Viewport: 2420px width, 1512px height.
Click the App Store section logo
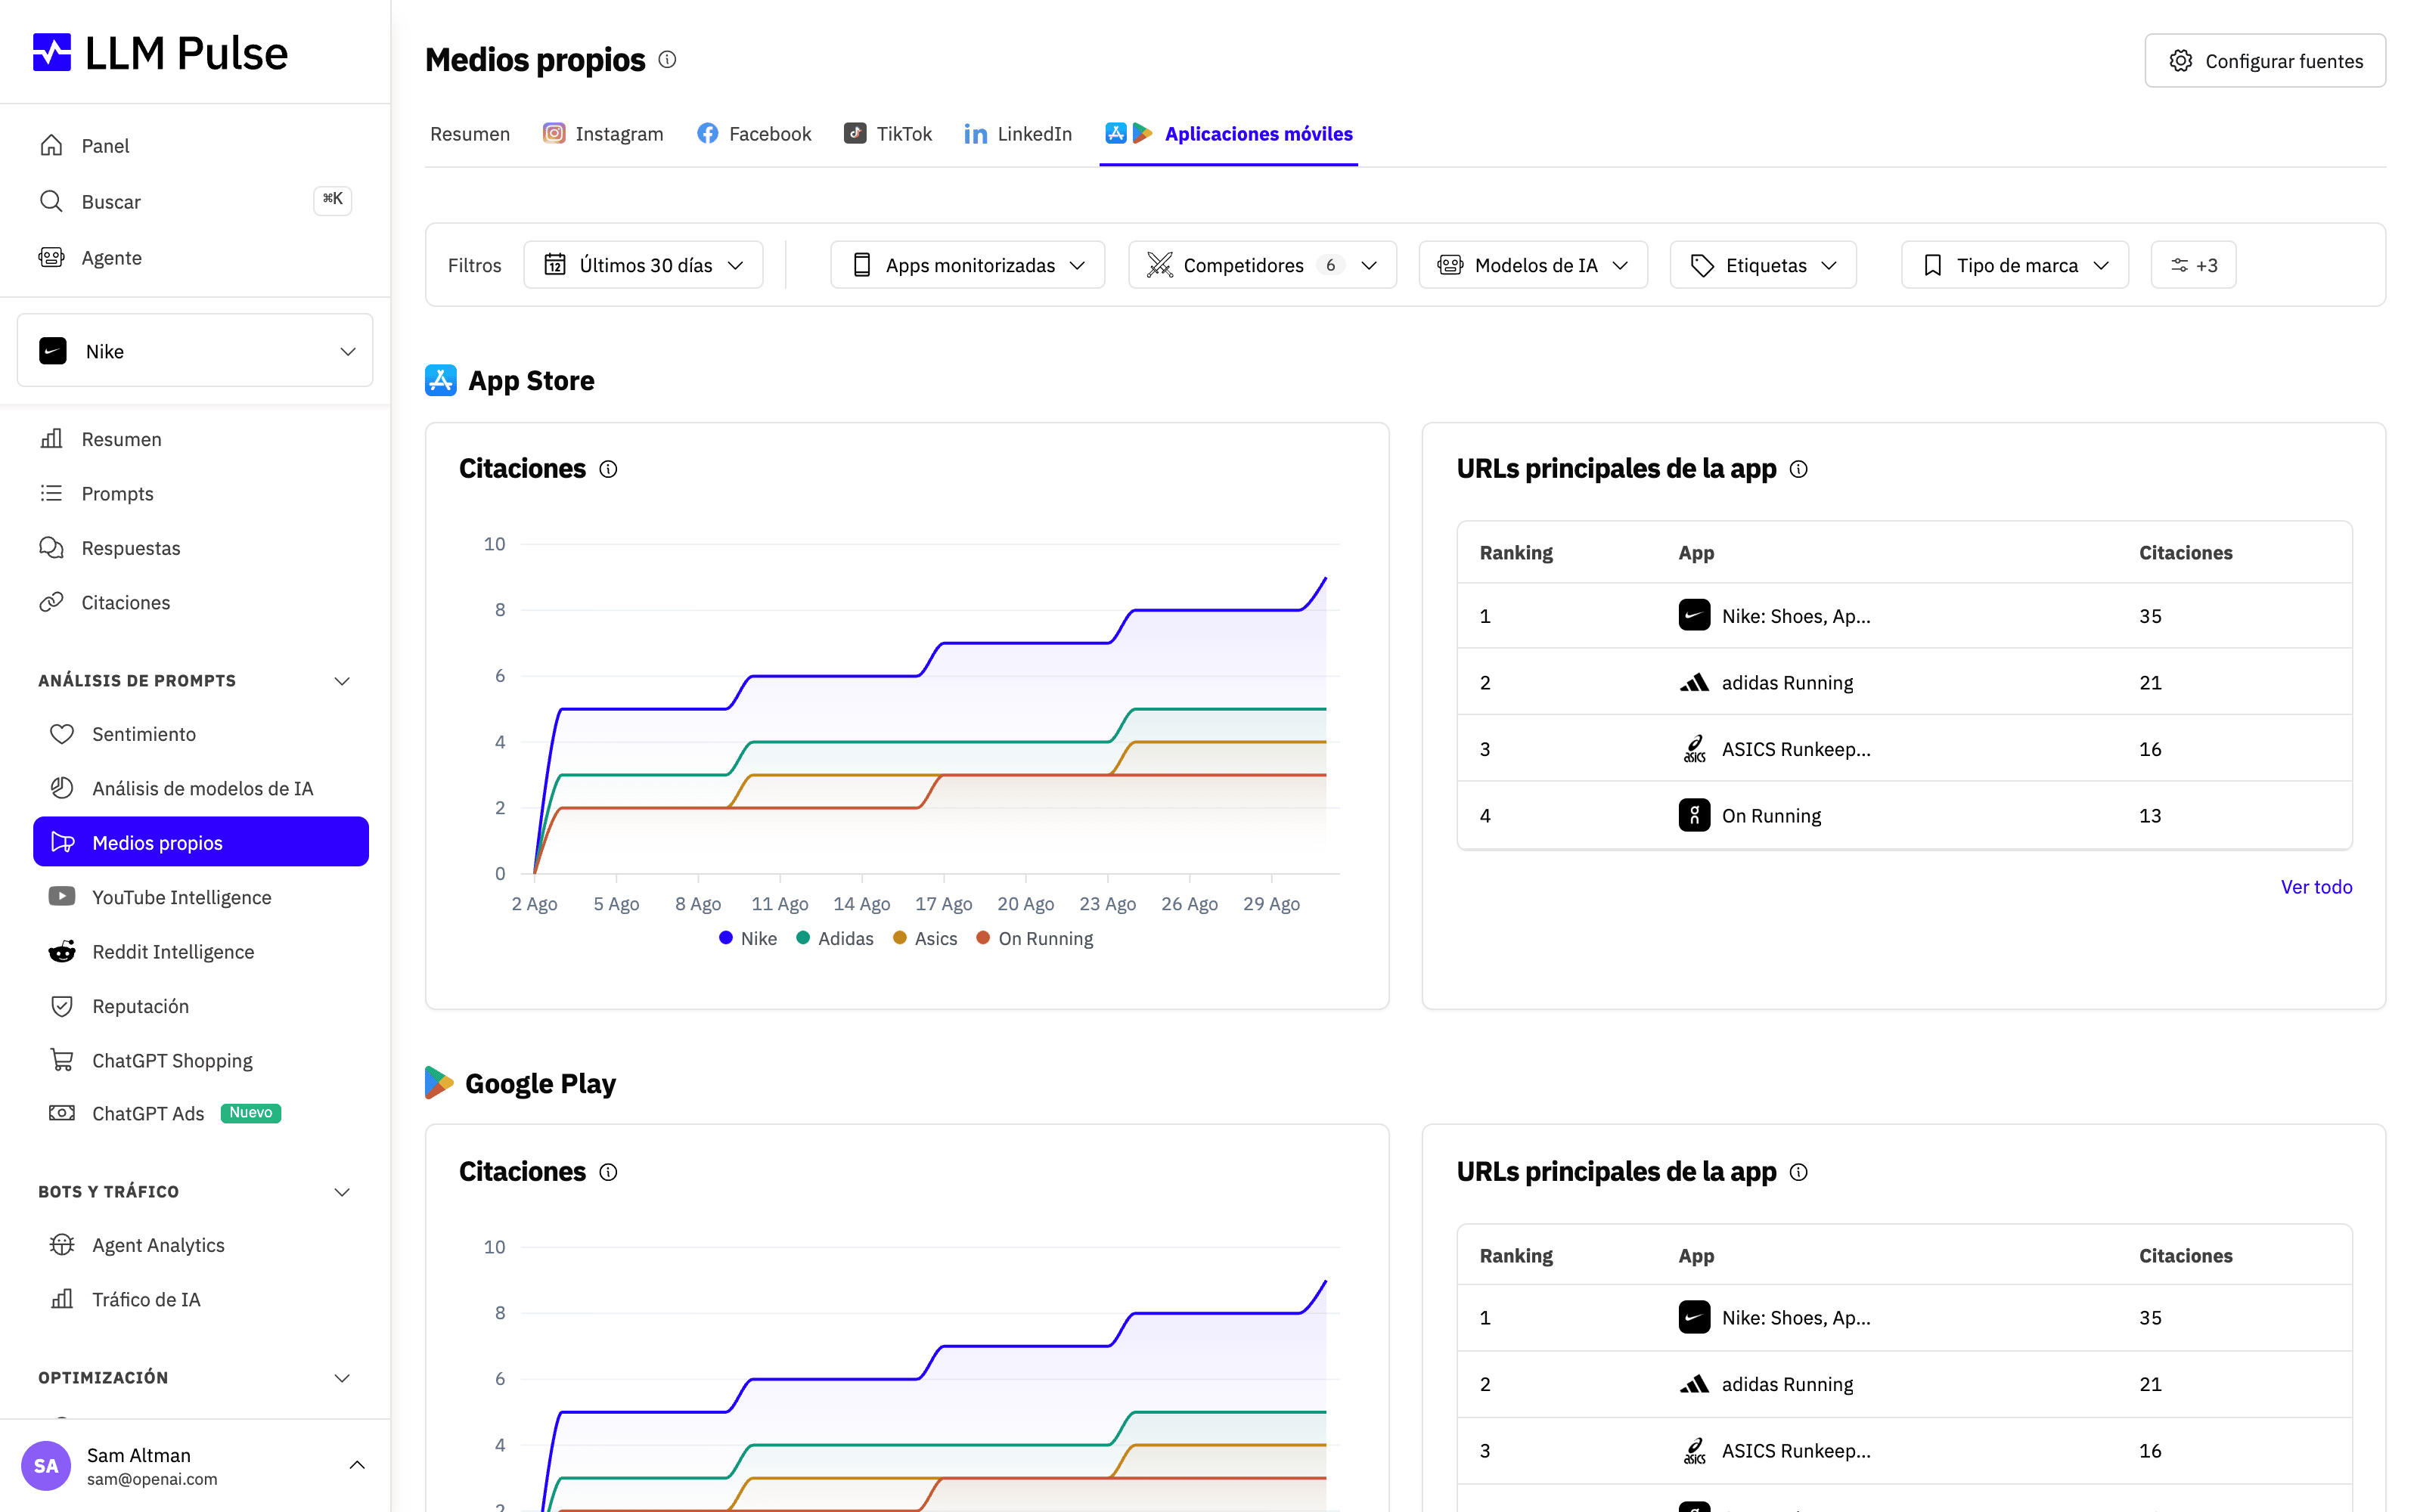click(x=441, y=380)
